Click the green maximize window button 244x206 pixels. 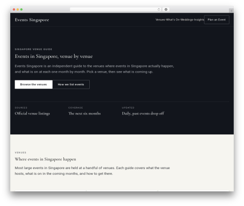pyautogui.click(x=21, y=9)
